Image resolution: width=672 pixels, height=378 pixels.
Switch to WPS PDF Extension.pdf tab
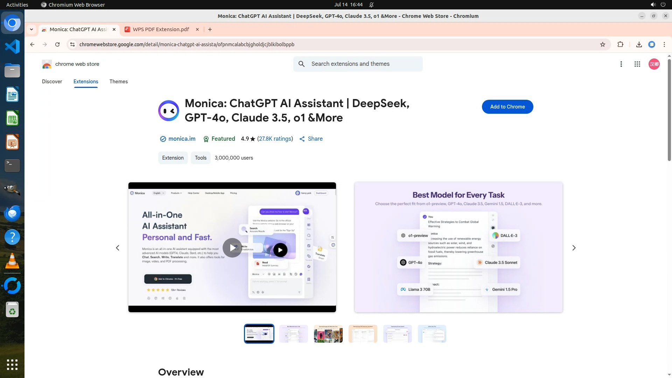161,29
